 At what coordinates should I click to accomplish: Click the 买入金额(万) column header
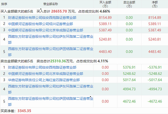105,4
